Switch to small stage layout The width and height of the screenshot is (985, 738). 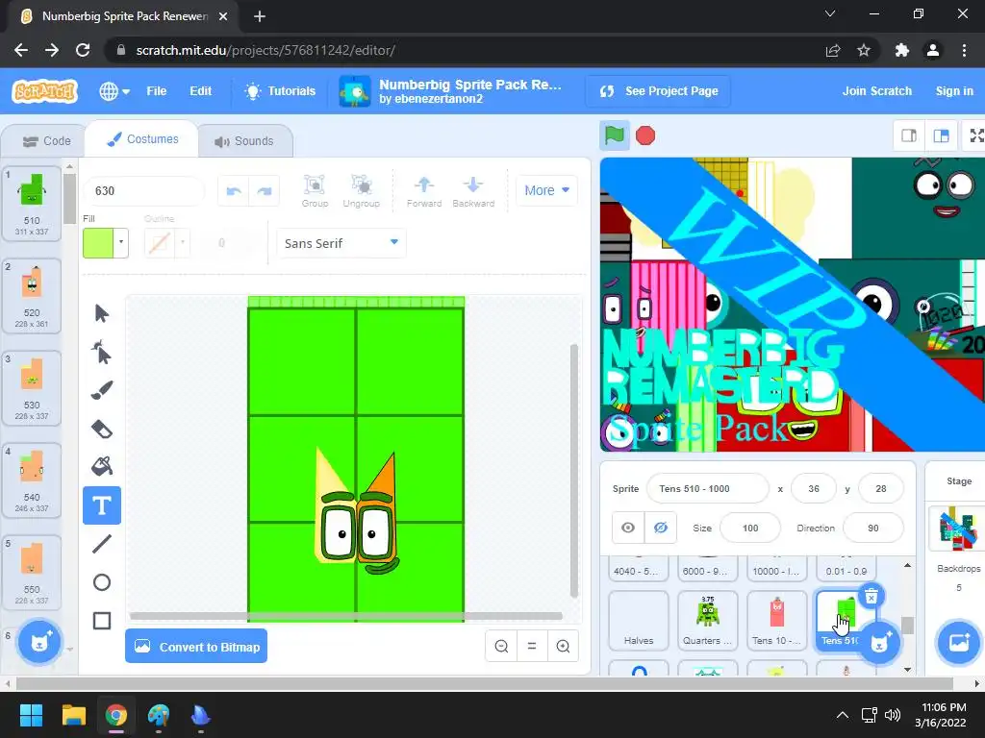click(909, 135)
